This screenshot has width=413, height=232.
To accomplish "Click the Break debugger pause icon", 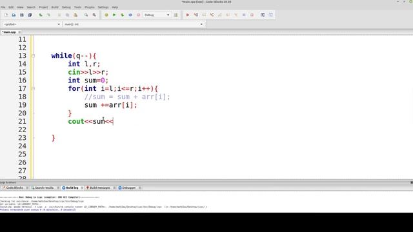I will coord(244,15).
